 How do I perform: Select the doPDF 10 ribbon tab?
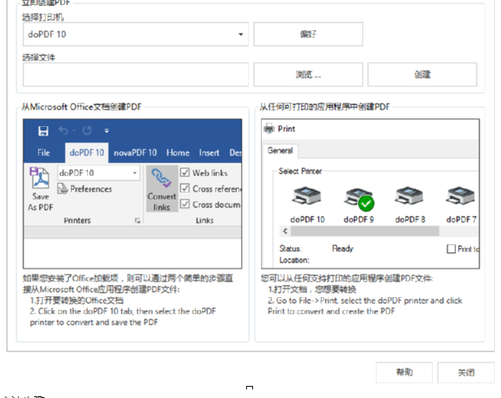tap(86, 153)
